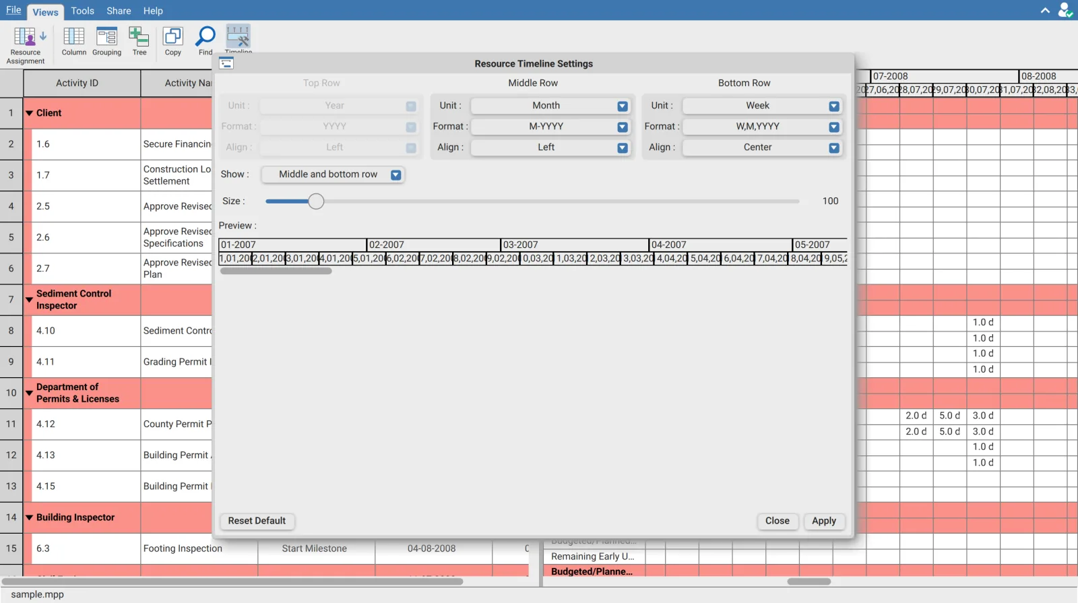This screenshot has width=1078, height=603.
Task: Collapse the Client group
Action: pyautogui.click(x=29, y=113)
